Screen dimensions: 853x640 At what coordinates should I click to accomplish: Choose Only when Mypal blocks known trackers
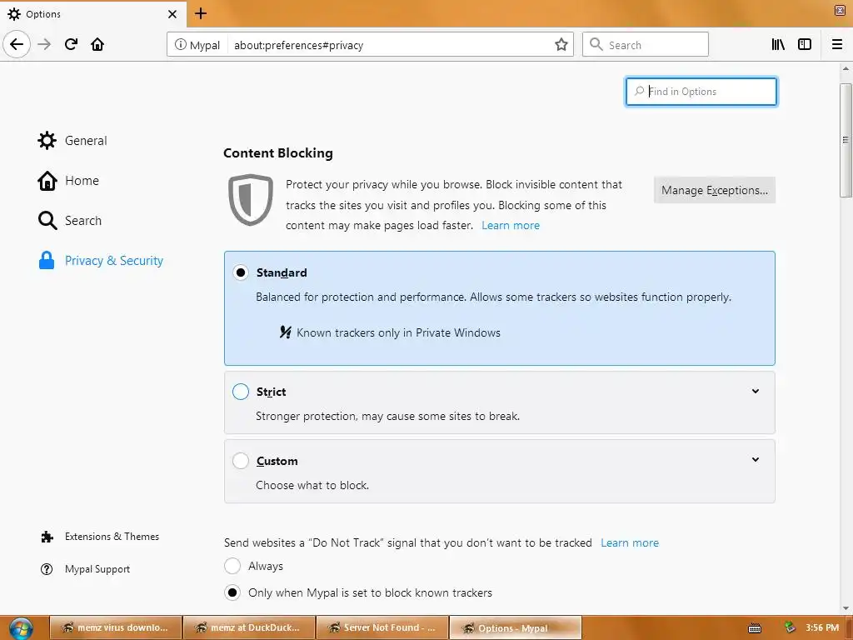tap(232, 592)
